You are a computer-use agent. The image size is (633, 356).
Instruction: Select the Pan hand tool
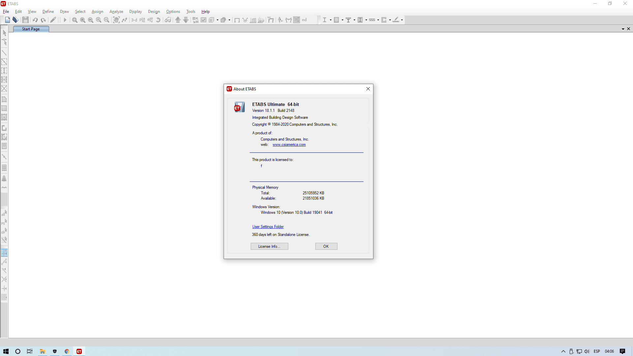(116, 20)
